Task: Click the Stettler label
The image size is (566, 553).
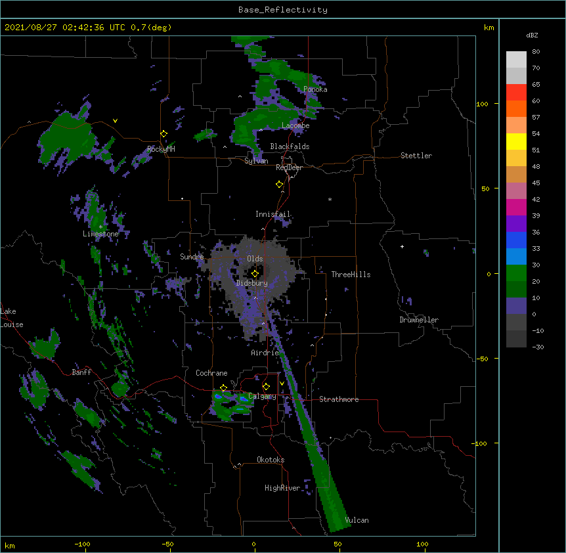Action: (x=416, y=156)
